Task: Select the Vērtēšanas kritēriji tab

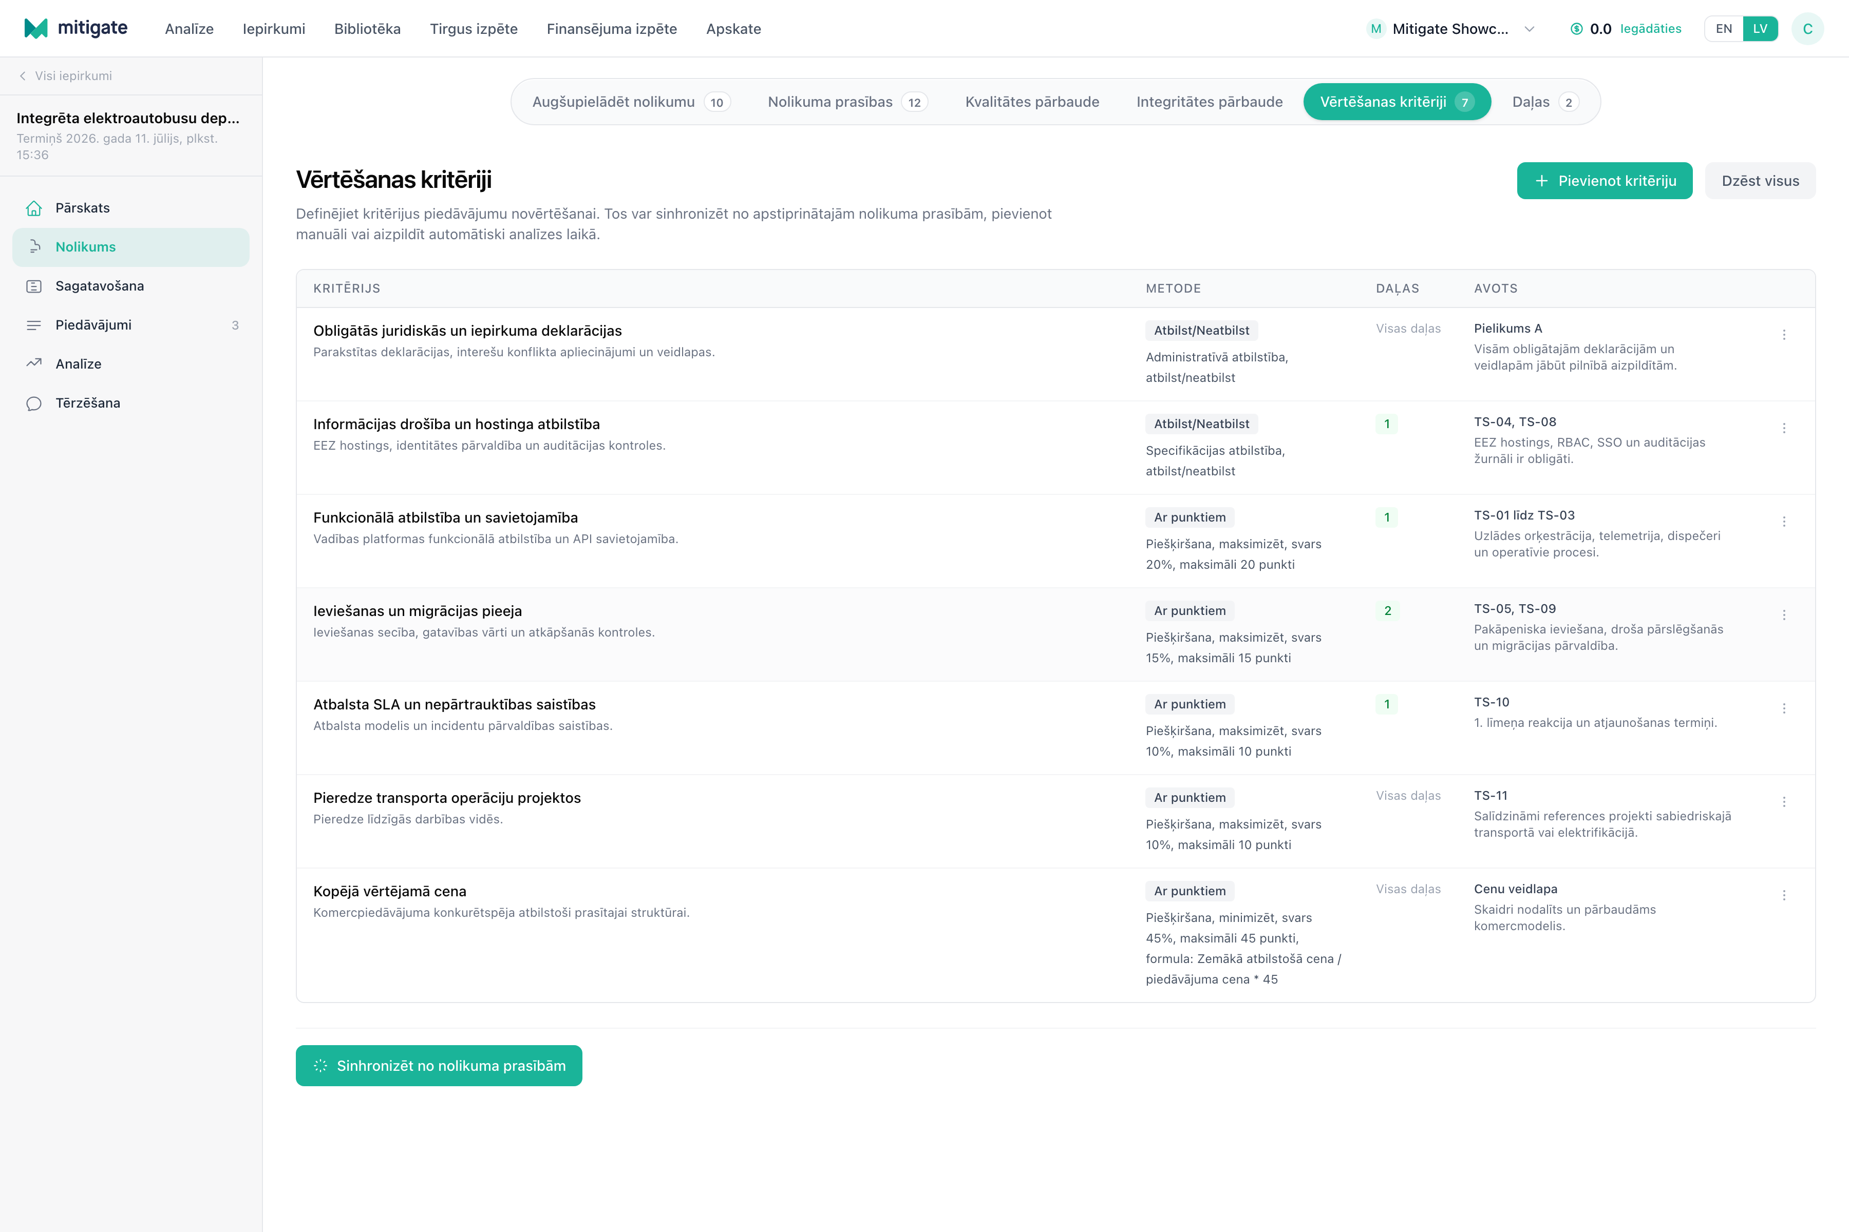Action: pos(1397,102)
